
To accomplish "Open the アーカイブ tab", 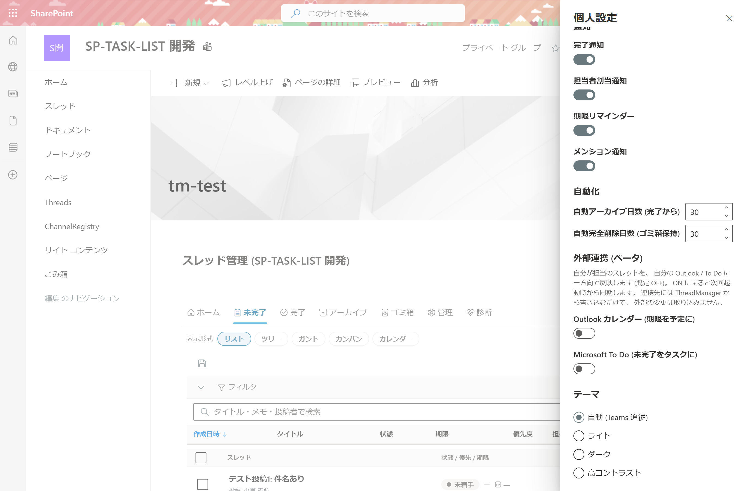I will [x=343, y=313].
